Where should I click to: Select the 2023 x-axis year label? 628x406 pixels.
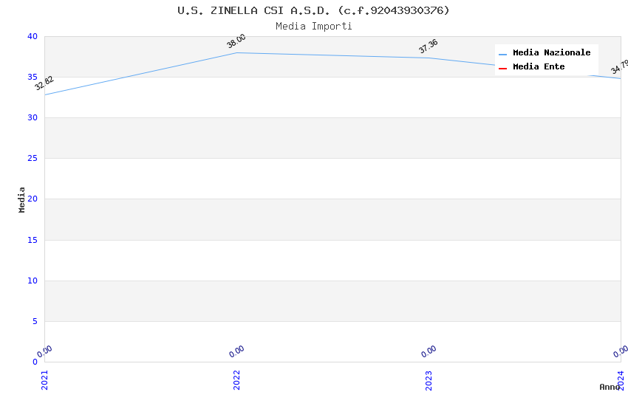[429, 379]
